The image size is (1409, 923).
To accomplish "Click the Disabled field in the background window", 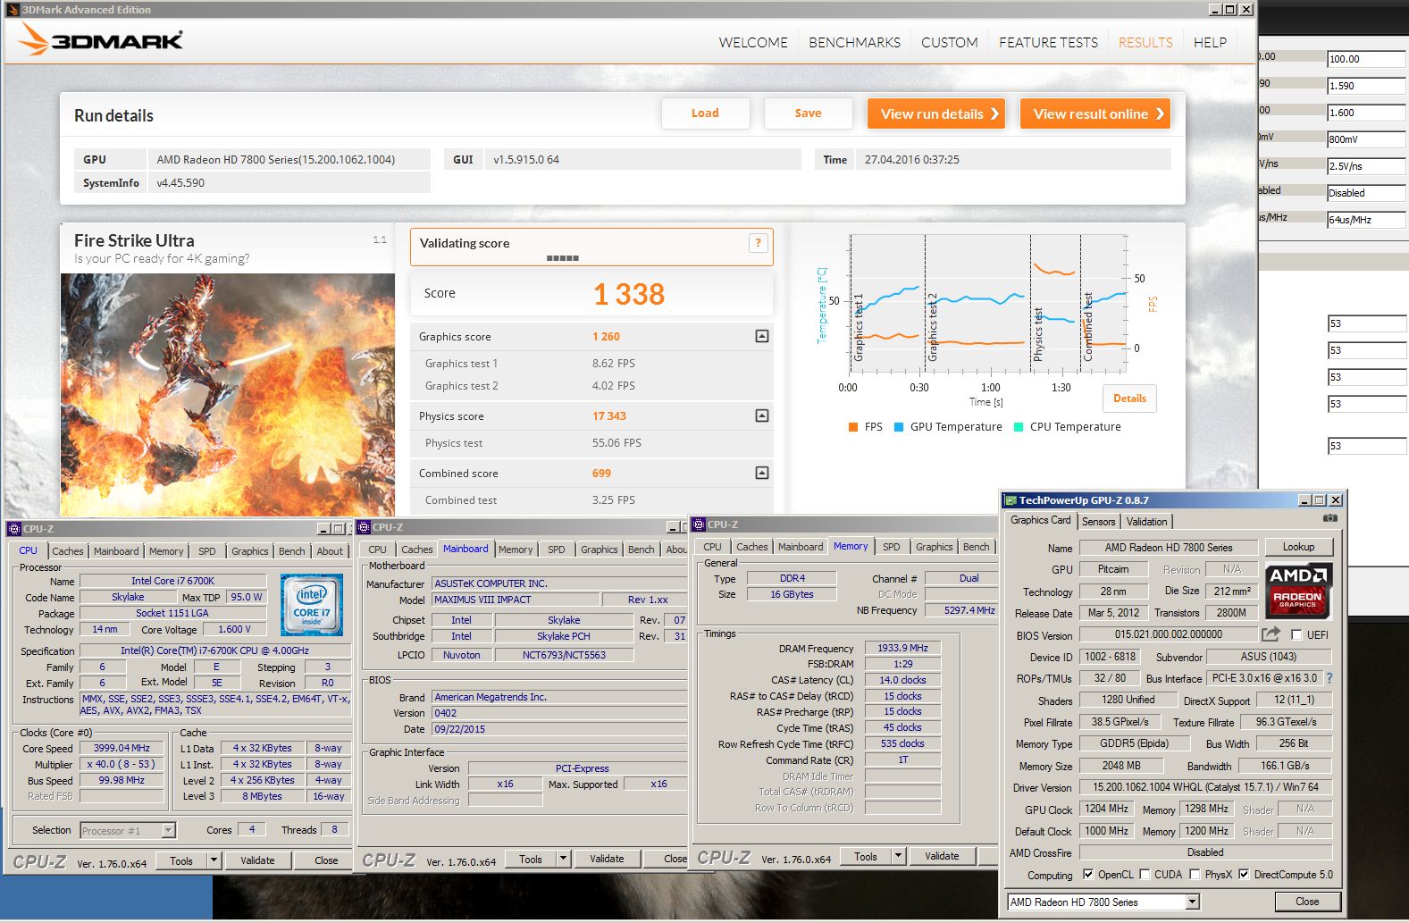I will [1366, 193].
